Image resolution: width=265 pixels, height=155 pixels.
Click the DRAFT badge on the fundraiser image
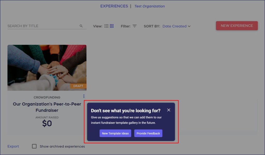[x=78, y=86]
